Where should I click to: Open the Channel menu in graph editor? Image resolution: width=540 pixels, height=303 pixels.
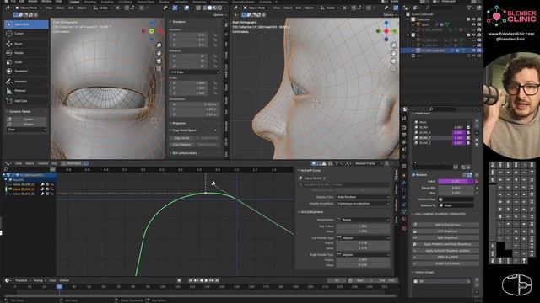43,163
